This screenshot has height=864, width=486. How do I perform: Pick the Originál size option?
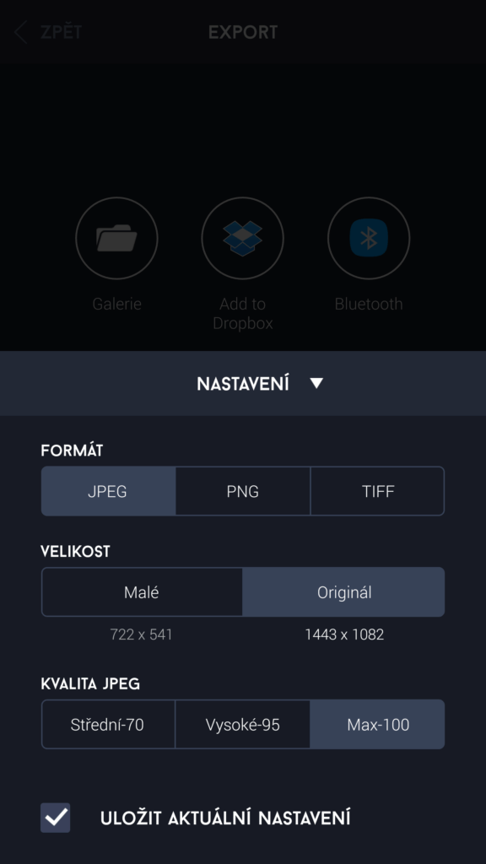(x=344, y=592)
